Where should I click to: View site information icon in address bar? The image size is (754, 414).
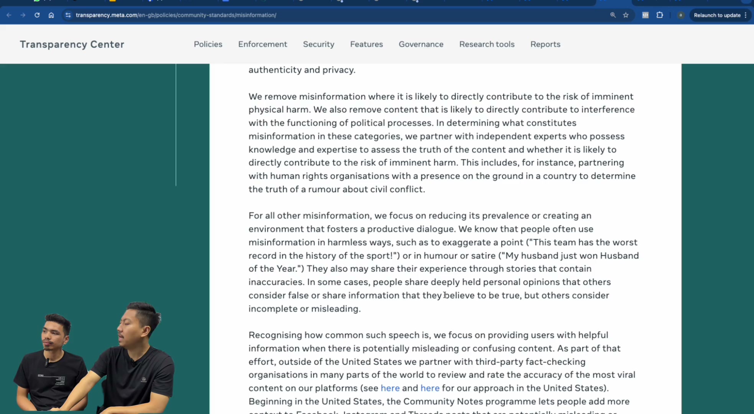(x=68, y=15)
